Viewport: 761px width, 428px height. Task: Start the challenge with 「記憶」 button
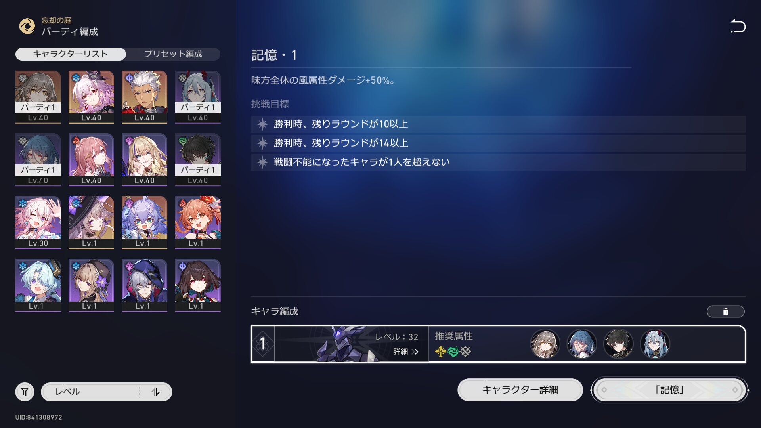[669, 390]
